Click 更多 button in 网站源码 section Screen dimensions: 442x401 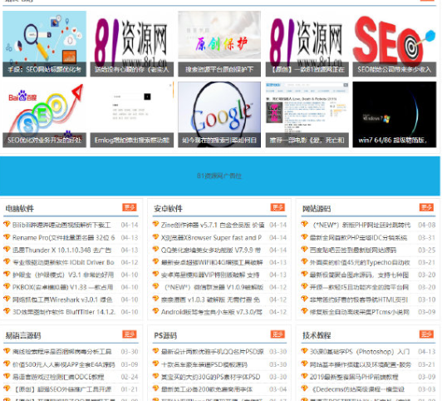426,207
